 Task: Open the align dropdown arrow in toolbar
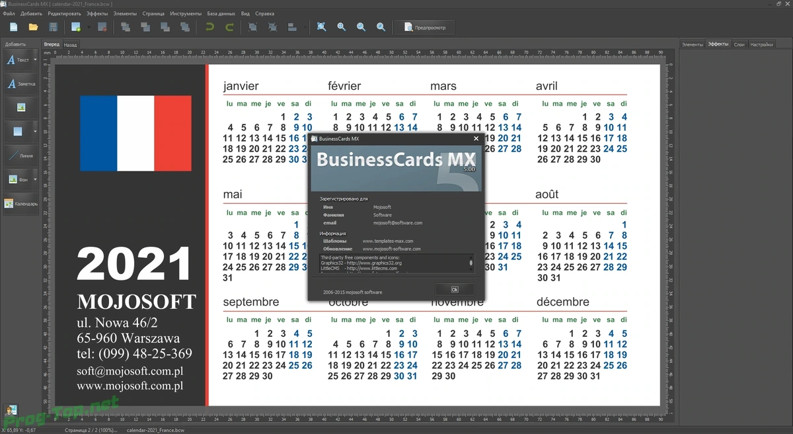[x=305, y=27]
